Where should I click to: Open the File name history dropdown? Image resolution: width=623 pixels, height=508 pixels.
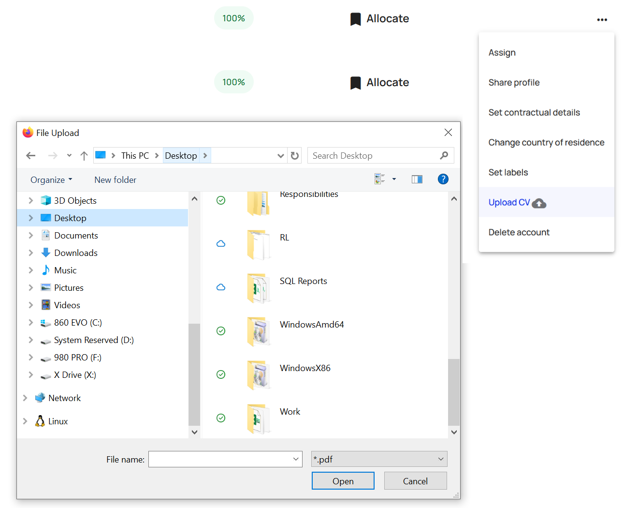pyautogui.click(x=296, y=459)
